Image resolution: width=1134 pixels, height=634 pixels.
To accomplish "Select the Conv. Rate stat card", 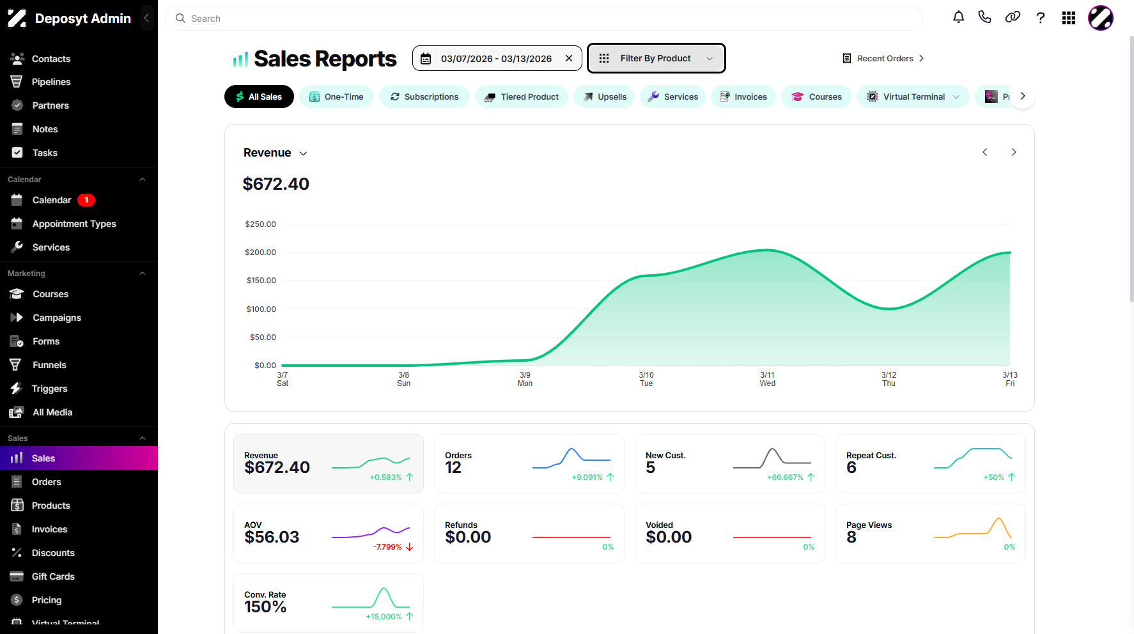I will pos(329,603).
